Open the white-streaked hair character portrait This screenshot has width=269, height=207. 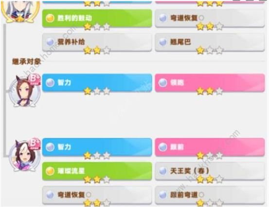pyautogui.click(x=25, y=155)
